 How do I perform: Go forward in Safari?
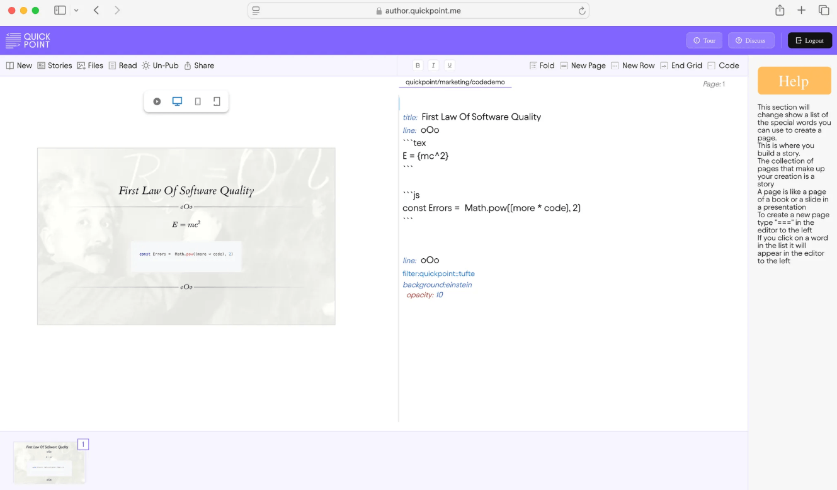tap(117, 10)
